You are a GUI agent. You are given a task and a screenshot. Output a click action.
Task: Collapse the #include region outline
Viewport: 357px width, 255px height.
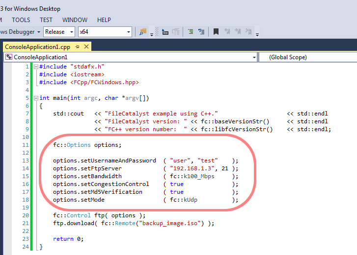(x=35, y=67)
